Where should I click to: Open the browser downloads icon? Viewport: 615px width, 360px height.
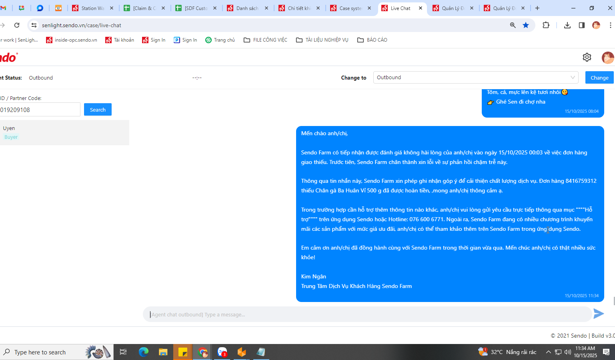(x=567, y=25)
